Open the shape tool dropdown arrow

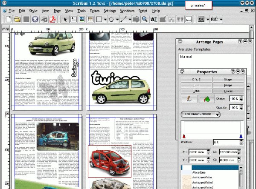pyautogui.click(x=105, y=20)
